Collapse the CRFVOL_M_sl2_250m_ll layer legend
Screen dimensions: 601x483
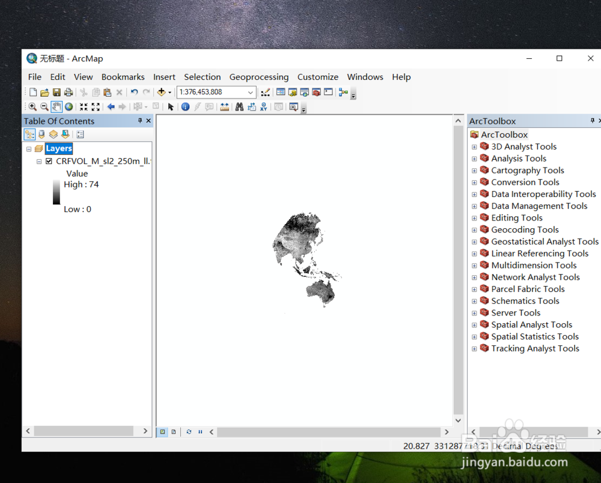click(39, 161)
